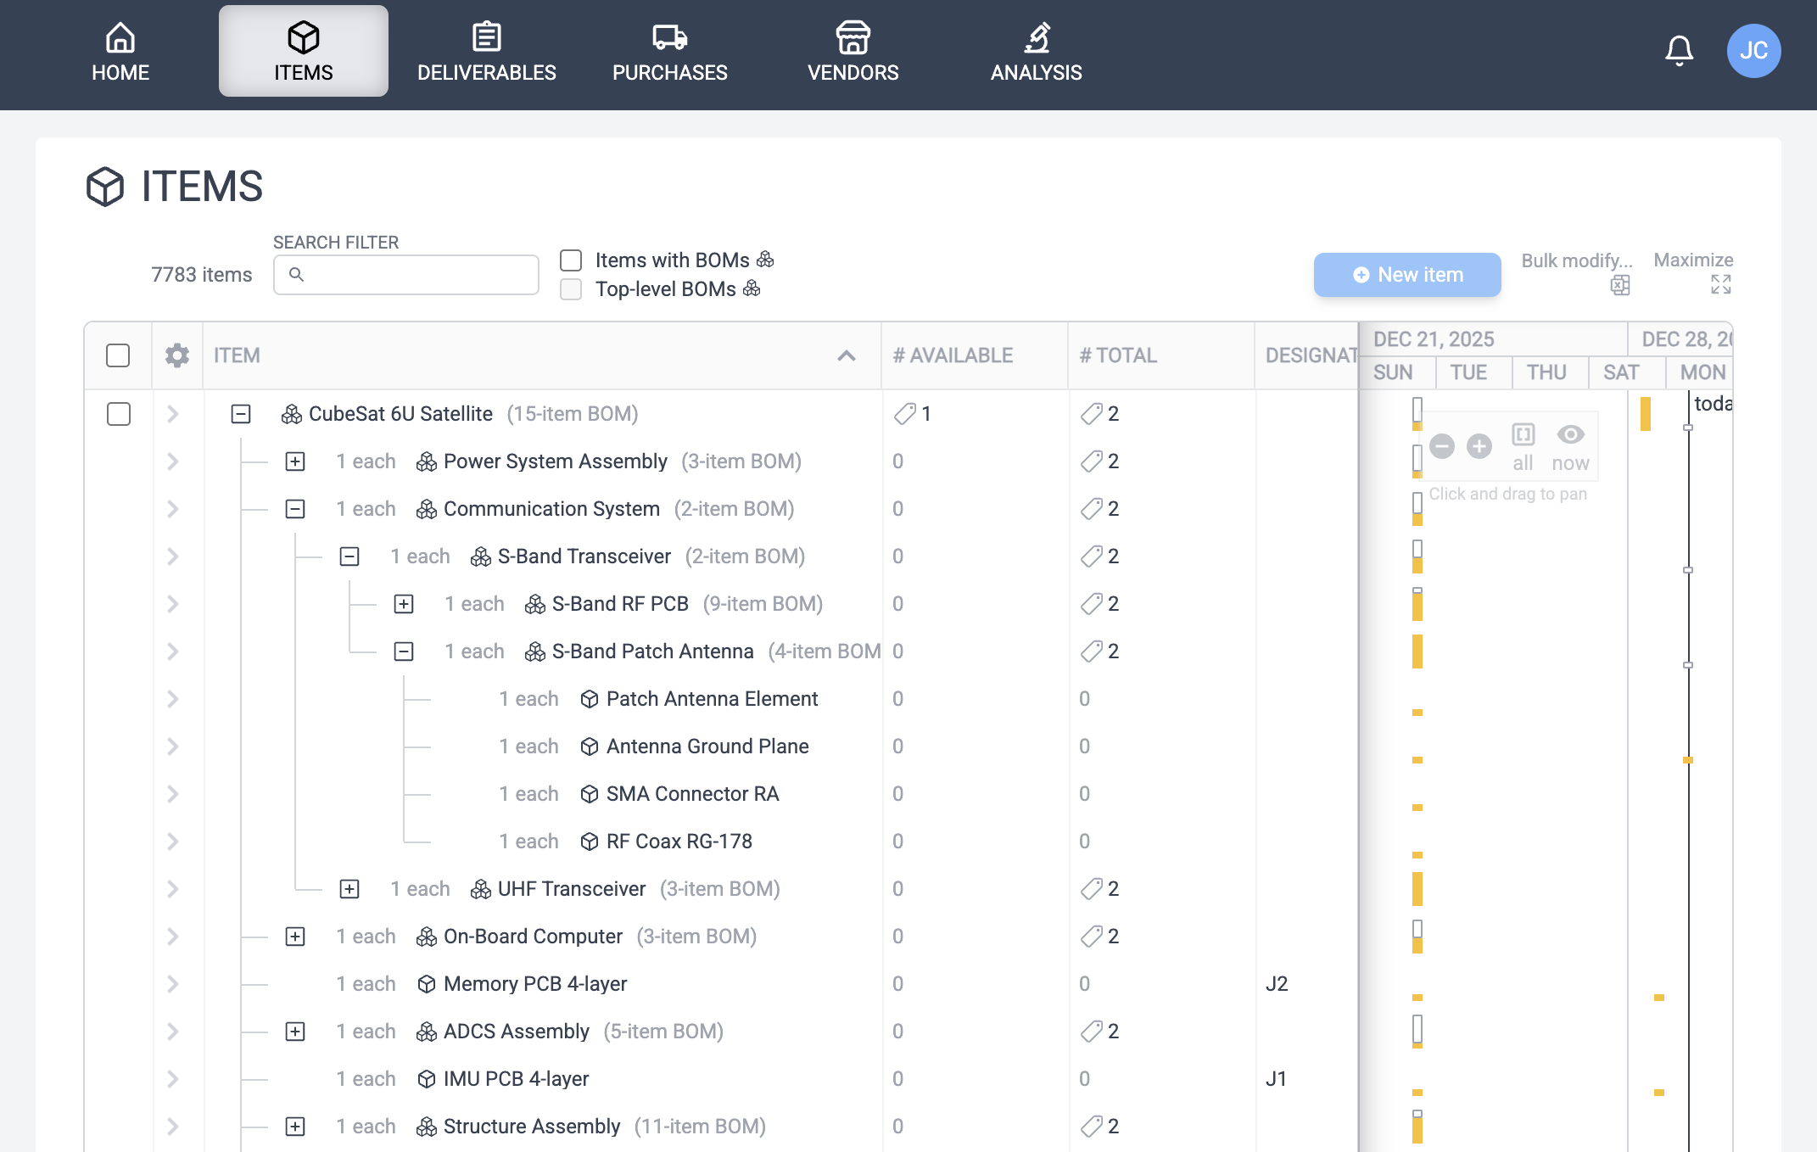Expand the UHF Transceiver BOM
Viewport: 1817px width, 1152px height.
point(349,889)
